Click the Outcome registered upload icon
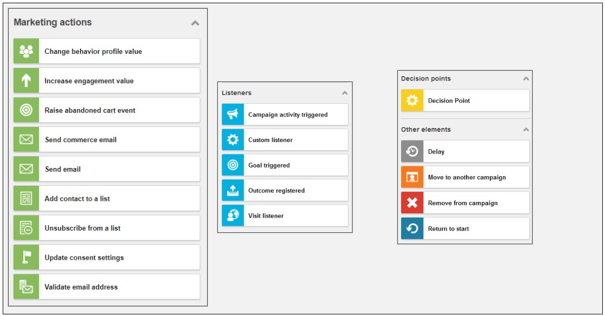The height and width of the screenshot is (316, 605). [232, 190]
